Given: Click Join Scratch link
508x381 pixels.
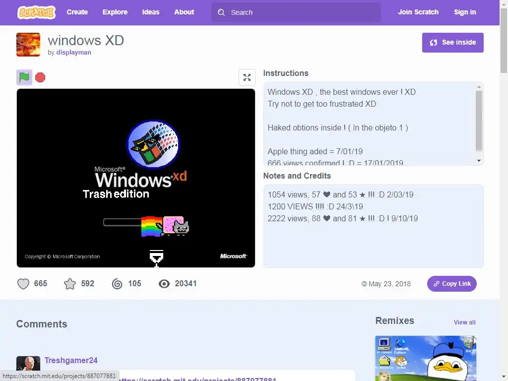Looking at the screenshot, I should click(x=418, y=12).
